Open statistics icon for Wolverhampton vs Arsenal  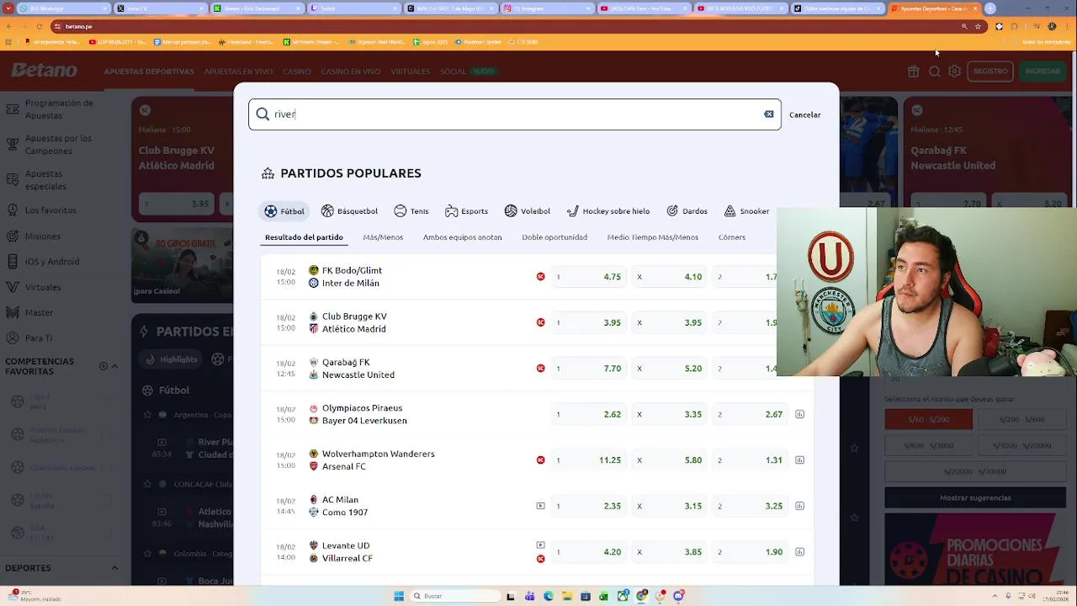tap(799, 460)
